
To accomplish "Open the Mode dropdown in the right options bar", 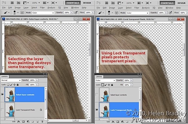I will pos(138,13).
